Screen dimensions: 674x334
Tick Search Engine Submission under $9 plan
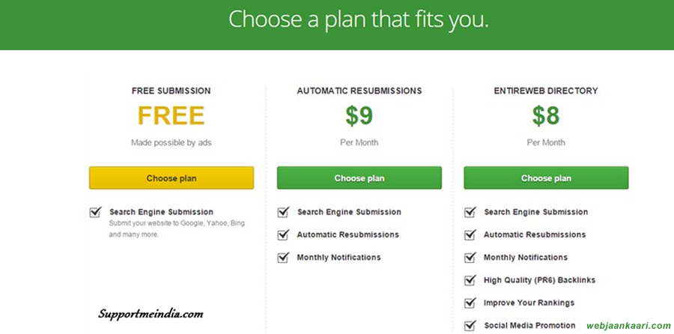point(283,212)
